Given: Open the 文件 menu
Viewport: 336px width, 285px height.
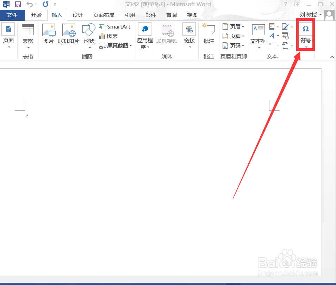Looking at the screenshot, I should (x=12, y=15).
